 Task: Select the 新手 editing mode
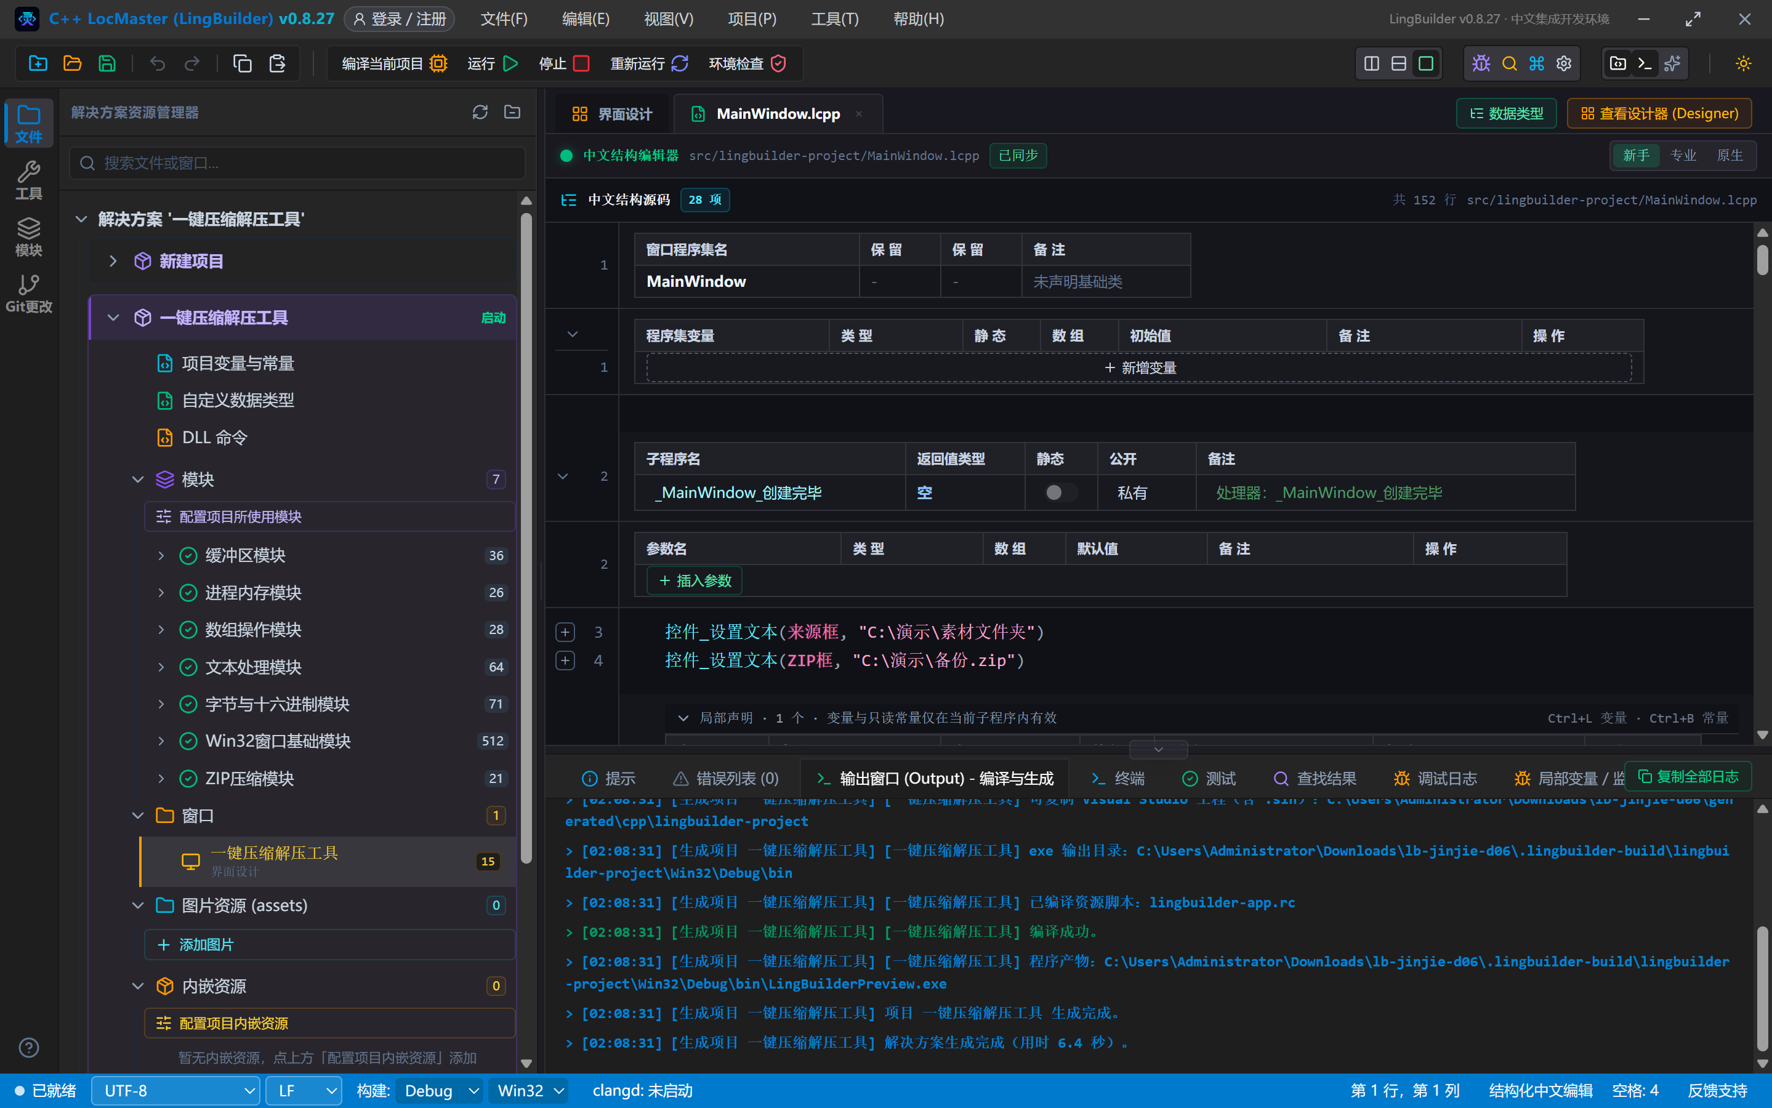pyautogui.click(x=1636, y=155)
